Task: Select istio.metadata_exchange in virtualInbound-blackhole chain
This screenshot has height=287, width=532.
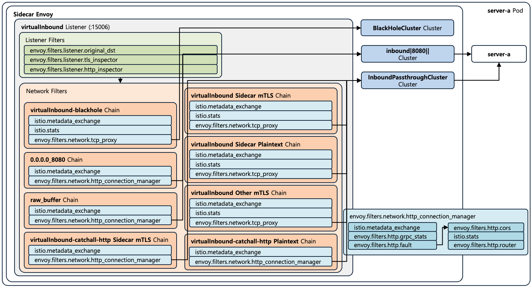Action: coord(100,120)
